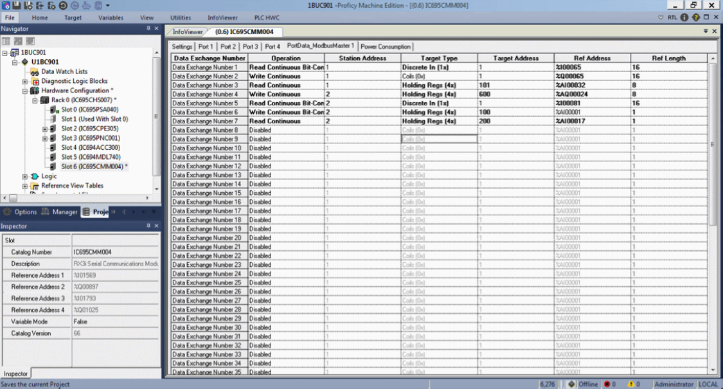Click the Navigator horizontal scrollbar thumb
723x389 pixels.
[x=13, y=198]
